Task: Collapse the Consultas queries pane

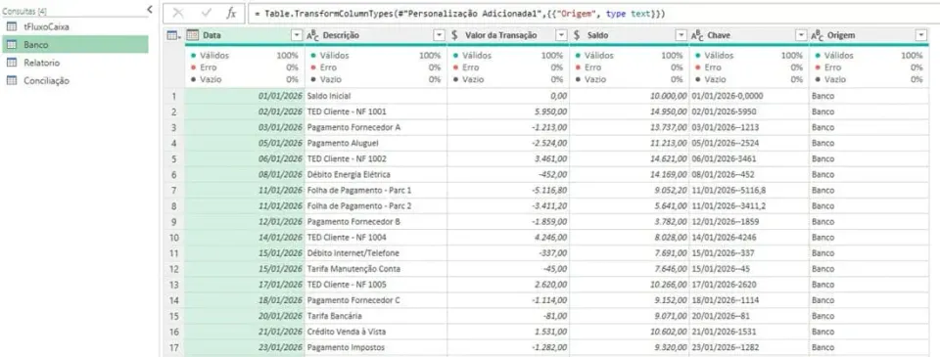Action: tap(149, 9)
